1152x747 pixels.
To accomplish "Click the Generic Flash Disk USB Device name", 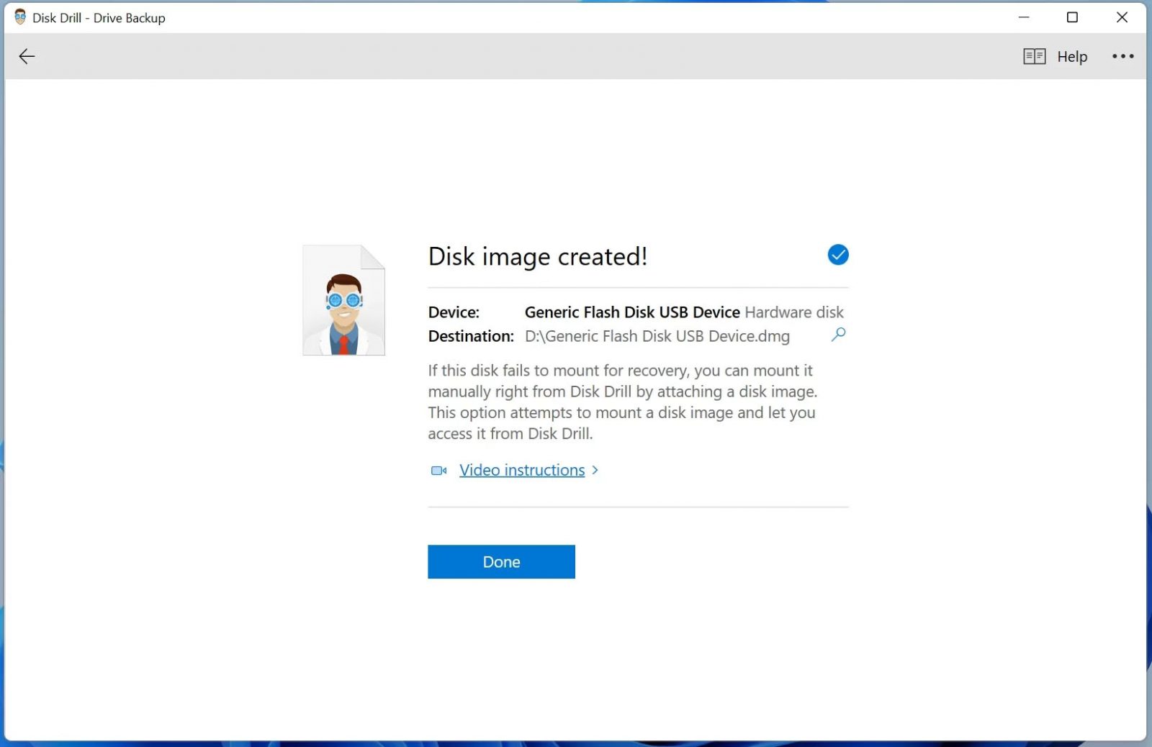I will (x=631, y=312).
